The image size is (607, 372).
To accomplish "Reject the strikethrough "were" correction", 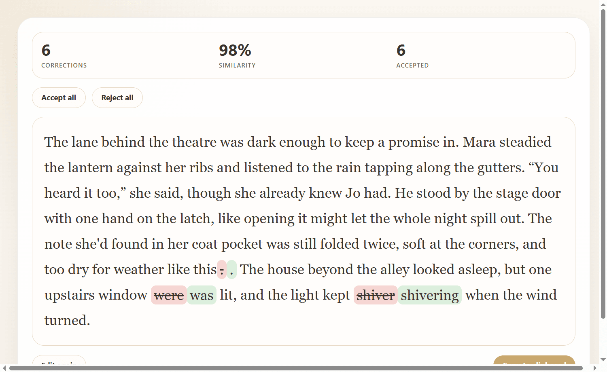I will pyautogui.click(x=169, y=295).
